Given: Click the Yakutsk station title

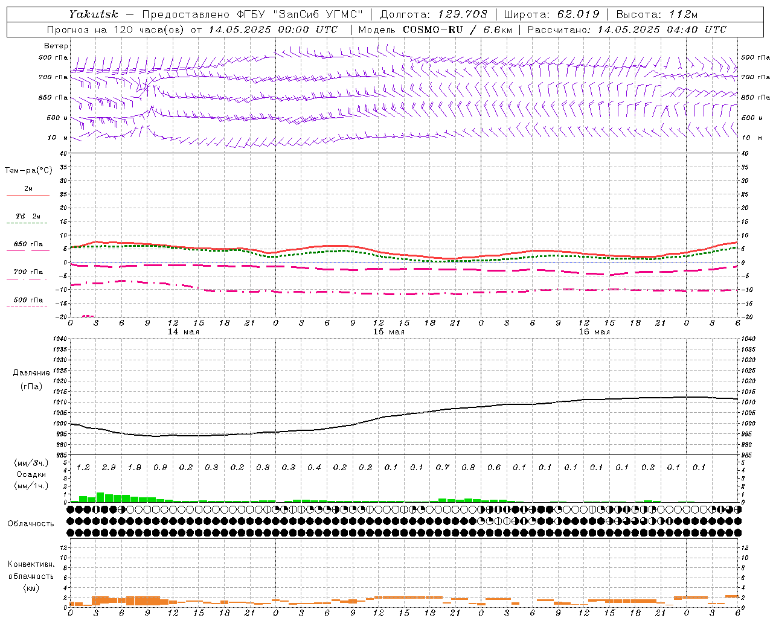Looking at the screenshot, I should (x=93, y=14).
